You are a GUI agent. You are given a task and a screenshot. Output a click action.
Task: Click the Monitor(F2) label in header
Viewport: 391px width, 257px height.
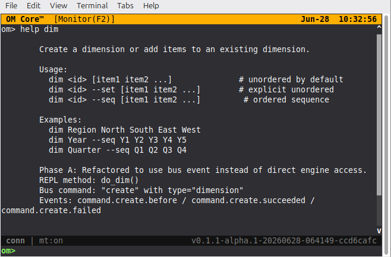(x=84, y=19)
